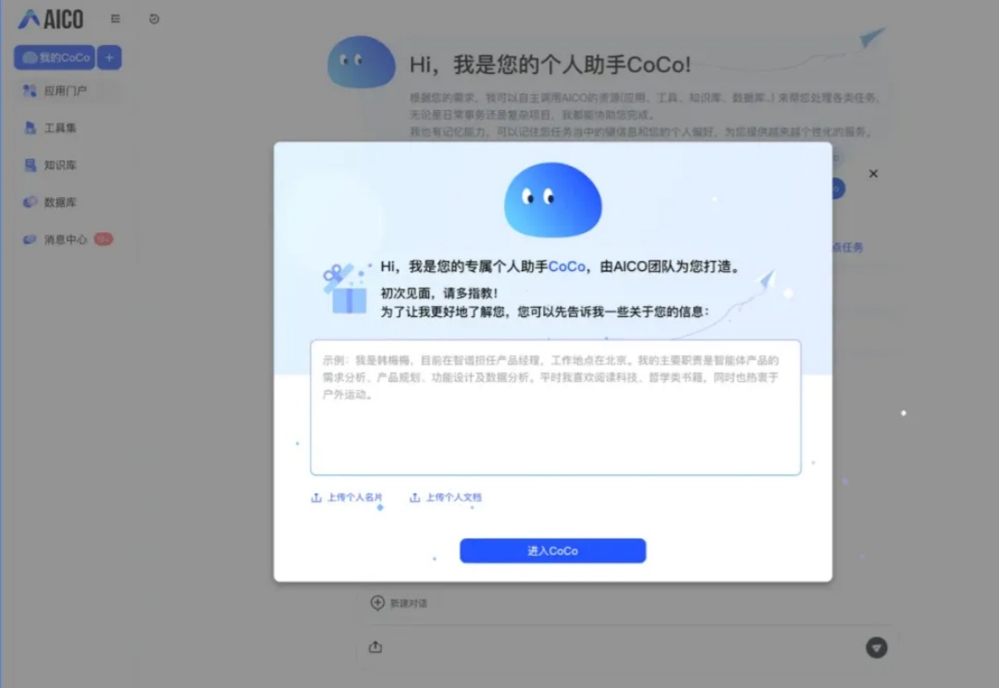
Task: Click the 数据库 sidebar icon
Action: [30, 202]
